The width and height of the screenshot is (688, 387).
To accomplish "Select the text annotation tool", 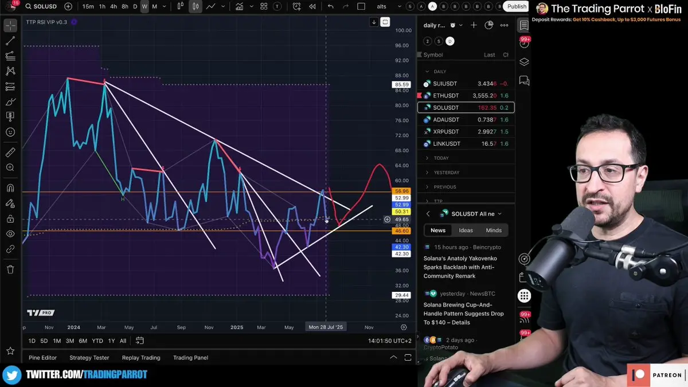I will 10,117.
